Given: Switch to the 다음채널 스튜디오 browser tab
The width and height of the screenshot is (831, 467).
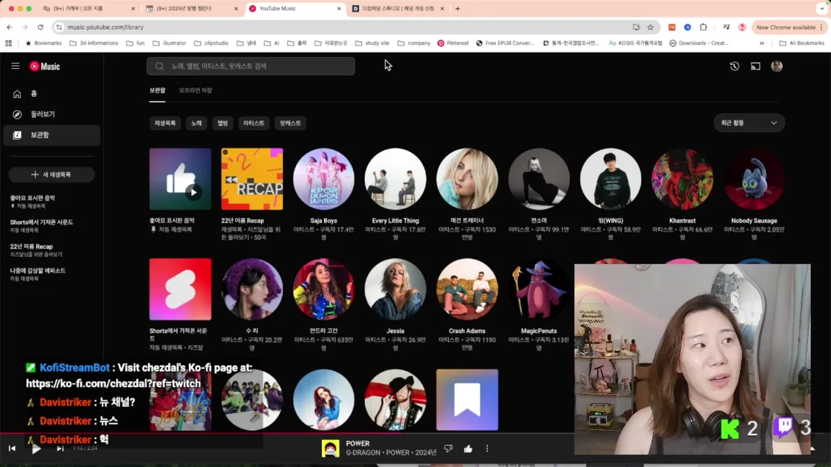Looking at the screenshot, I should tap(399, 8).
